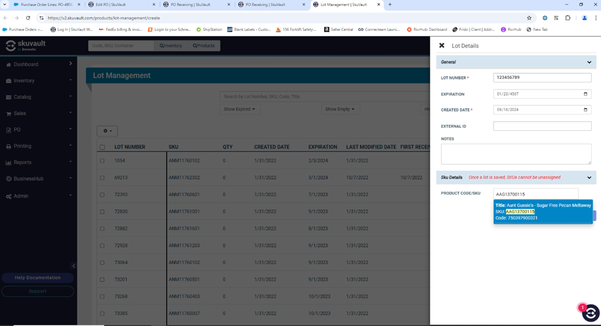The height and width of the screenshot is (326, 601).
Task: Collapse the General section chevron
Action: [589, 62]
